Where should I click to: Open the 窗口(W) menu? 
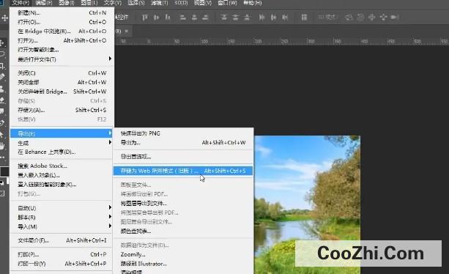tap(227, 3)
